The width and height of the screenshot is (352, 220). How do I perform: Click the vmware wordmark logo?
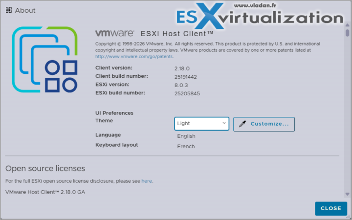point(114,34)
